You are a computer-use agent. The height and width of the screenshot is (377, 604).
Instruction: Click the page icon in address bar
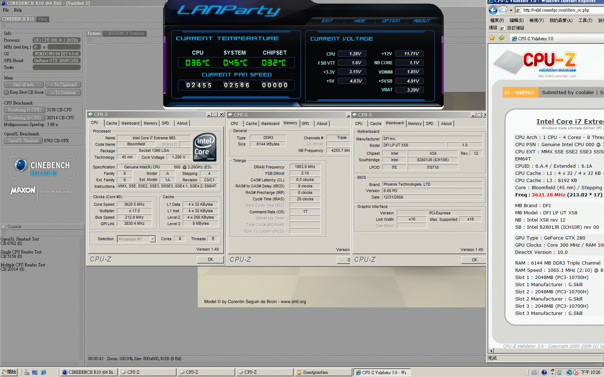(518, 10)
